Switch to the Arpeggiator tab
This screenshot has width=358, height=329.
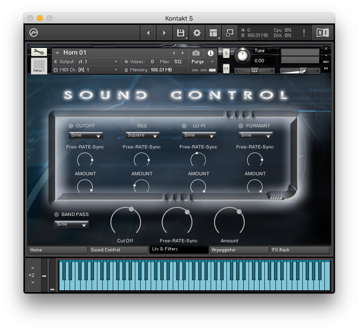pos(239,250)
